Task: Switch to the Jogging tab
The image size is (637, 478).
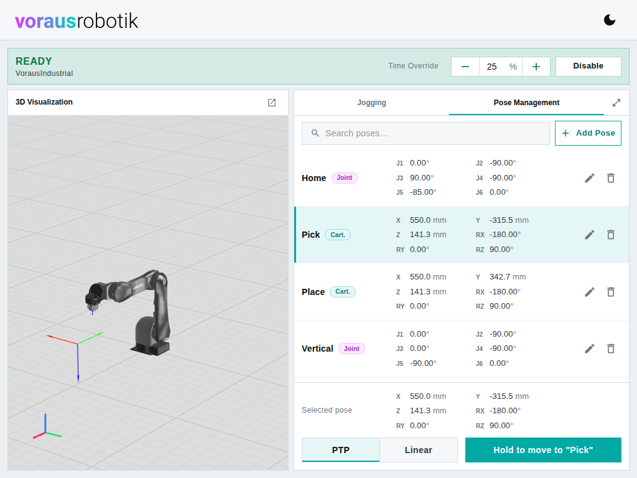Action: coord(371,103)
